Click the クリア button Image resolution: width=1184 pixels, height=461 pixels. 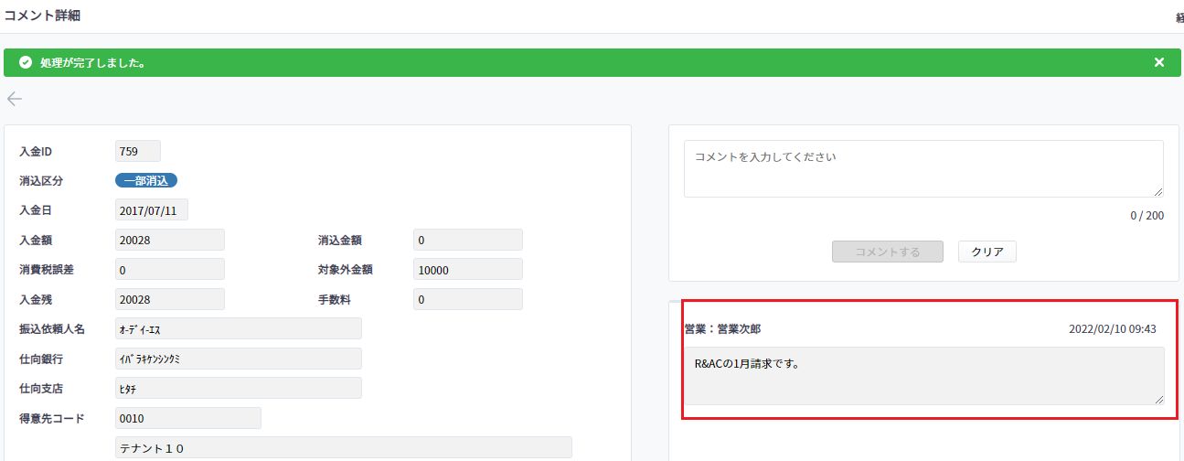tap(987, 252)
